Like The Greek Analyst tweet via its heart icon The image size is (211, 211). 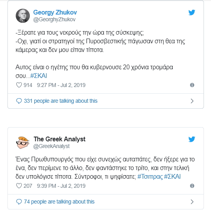tap(19, 186)
